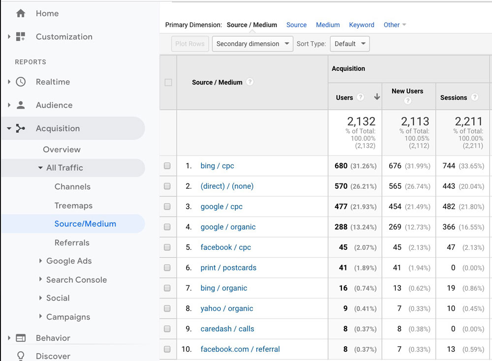Click help icon beside Users column header

pyautogui.click(x=361, y=97)
